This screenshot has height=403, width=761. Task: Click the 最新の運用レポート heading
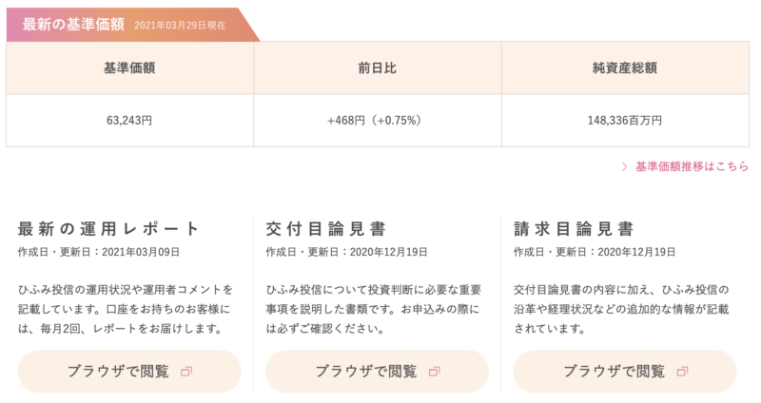108,228
